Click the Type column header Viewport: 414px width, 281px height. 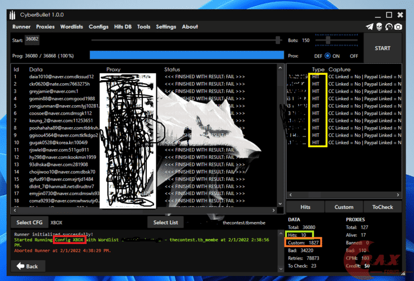tap(318, 70)
